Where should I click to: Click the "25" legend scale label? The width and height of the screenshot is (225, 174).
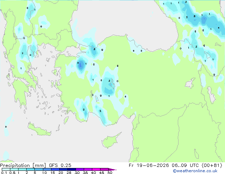(69, 173)
